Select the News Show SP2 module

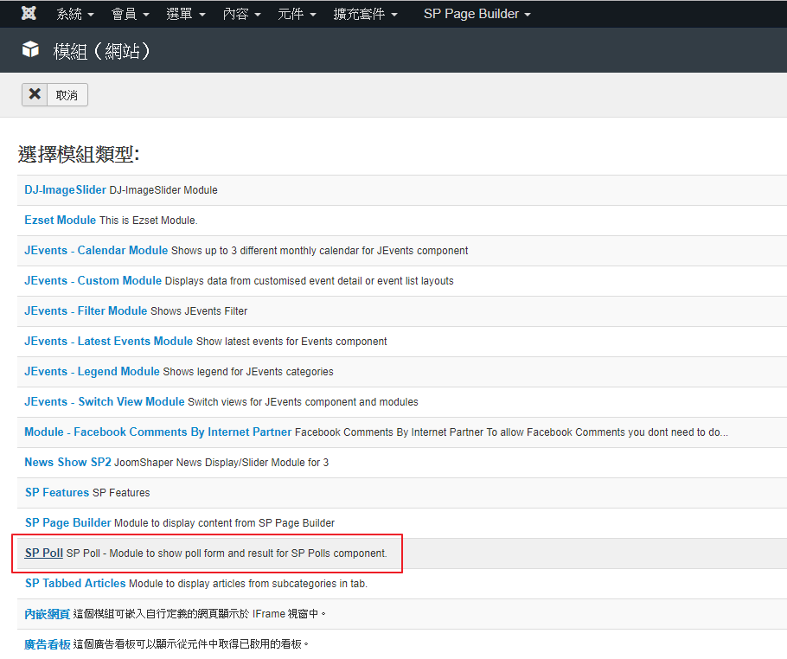[x=67, y=463]
